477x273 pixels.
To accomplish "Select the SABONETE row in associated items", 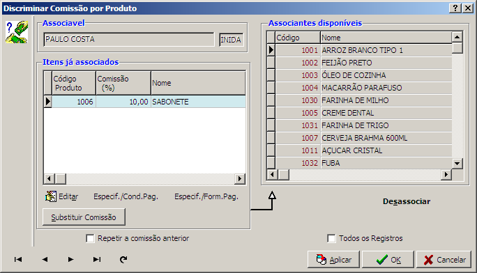I will pyautogui.click(x=145, y=102).
